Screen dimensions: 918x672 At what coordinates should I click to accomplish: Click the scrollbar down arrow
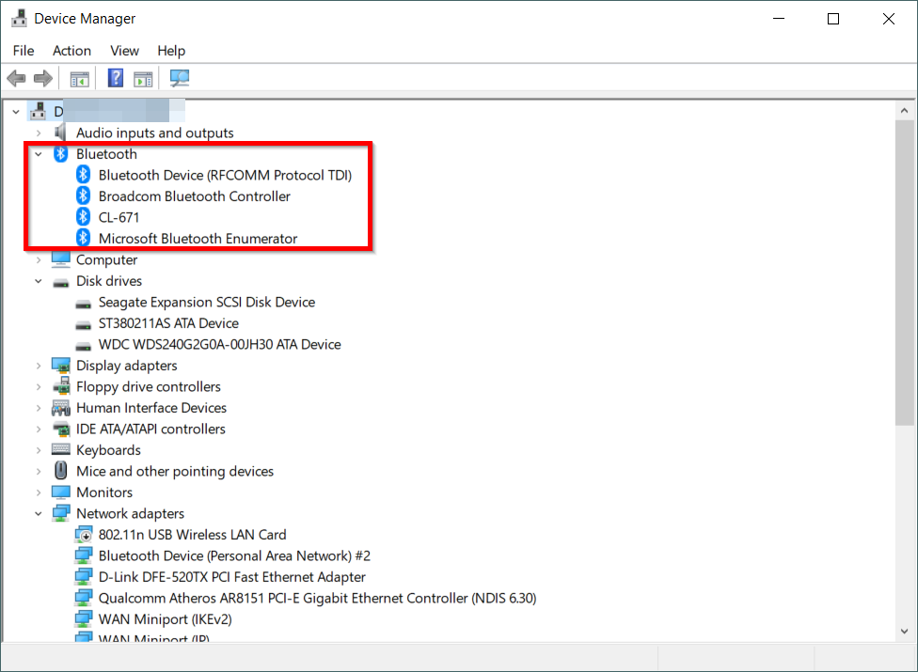(x=905, y=631)
